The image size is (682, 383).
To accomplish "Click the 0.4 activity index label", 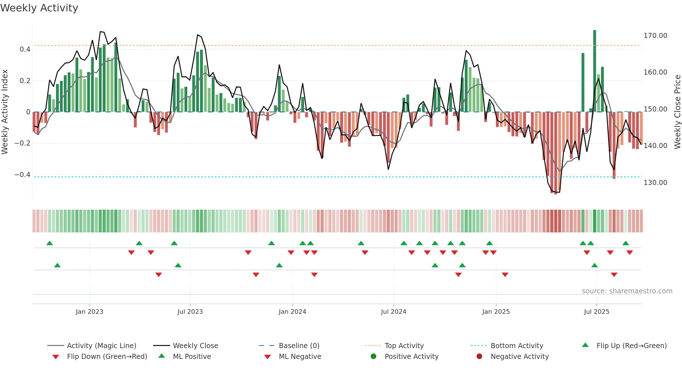I will click(25, 49).
